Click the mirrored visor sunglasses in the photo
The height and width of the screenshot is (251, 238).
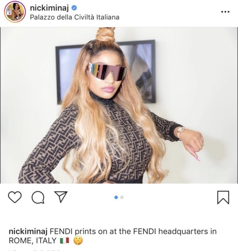tap(106, 72)
